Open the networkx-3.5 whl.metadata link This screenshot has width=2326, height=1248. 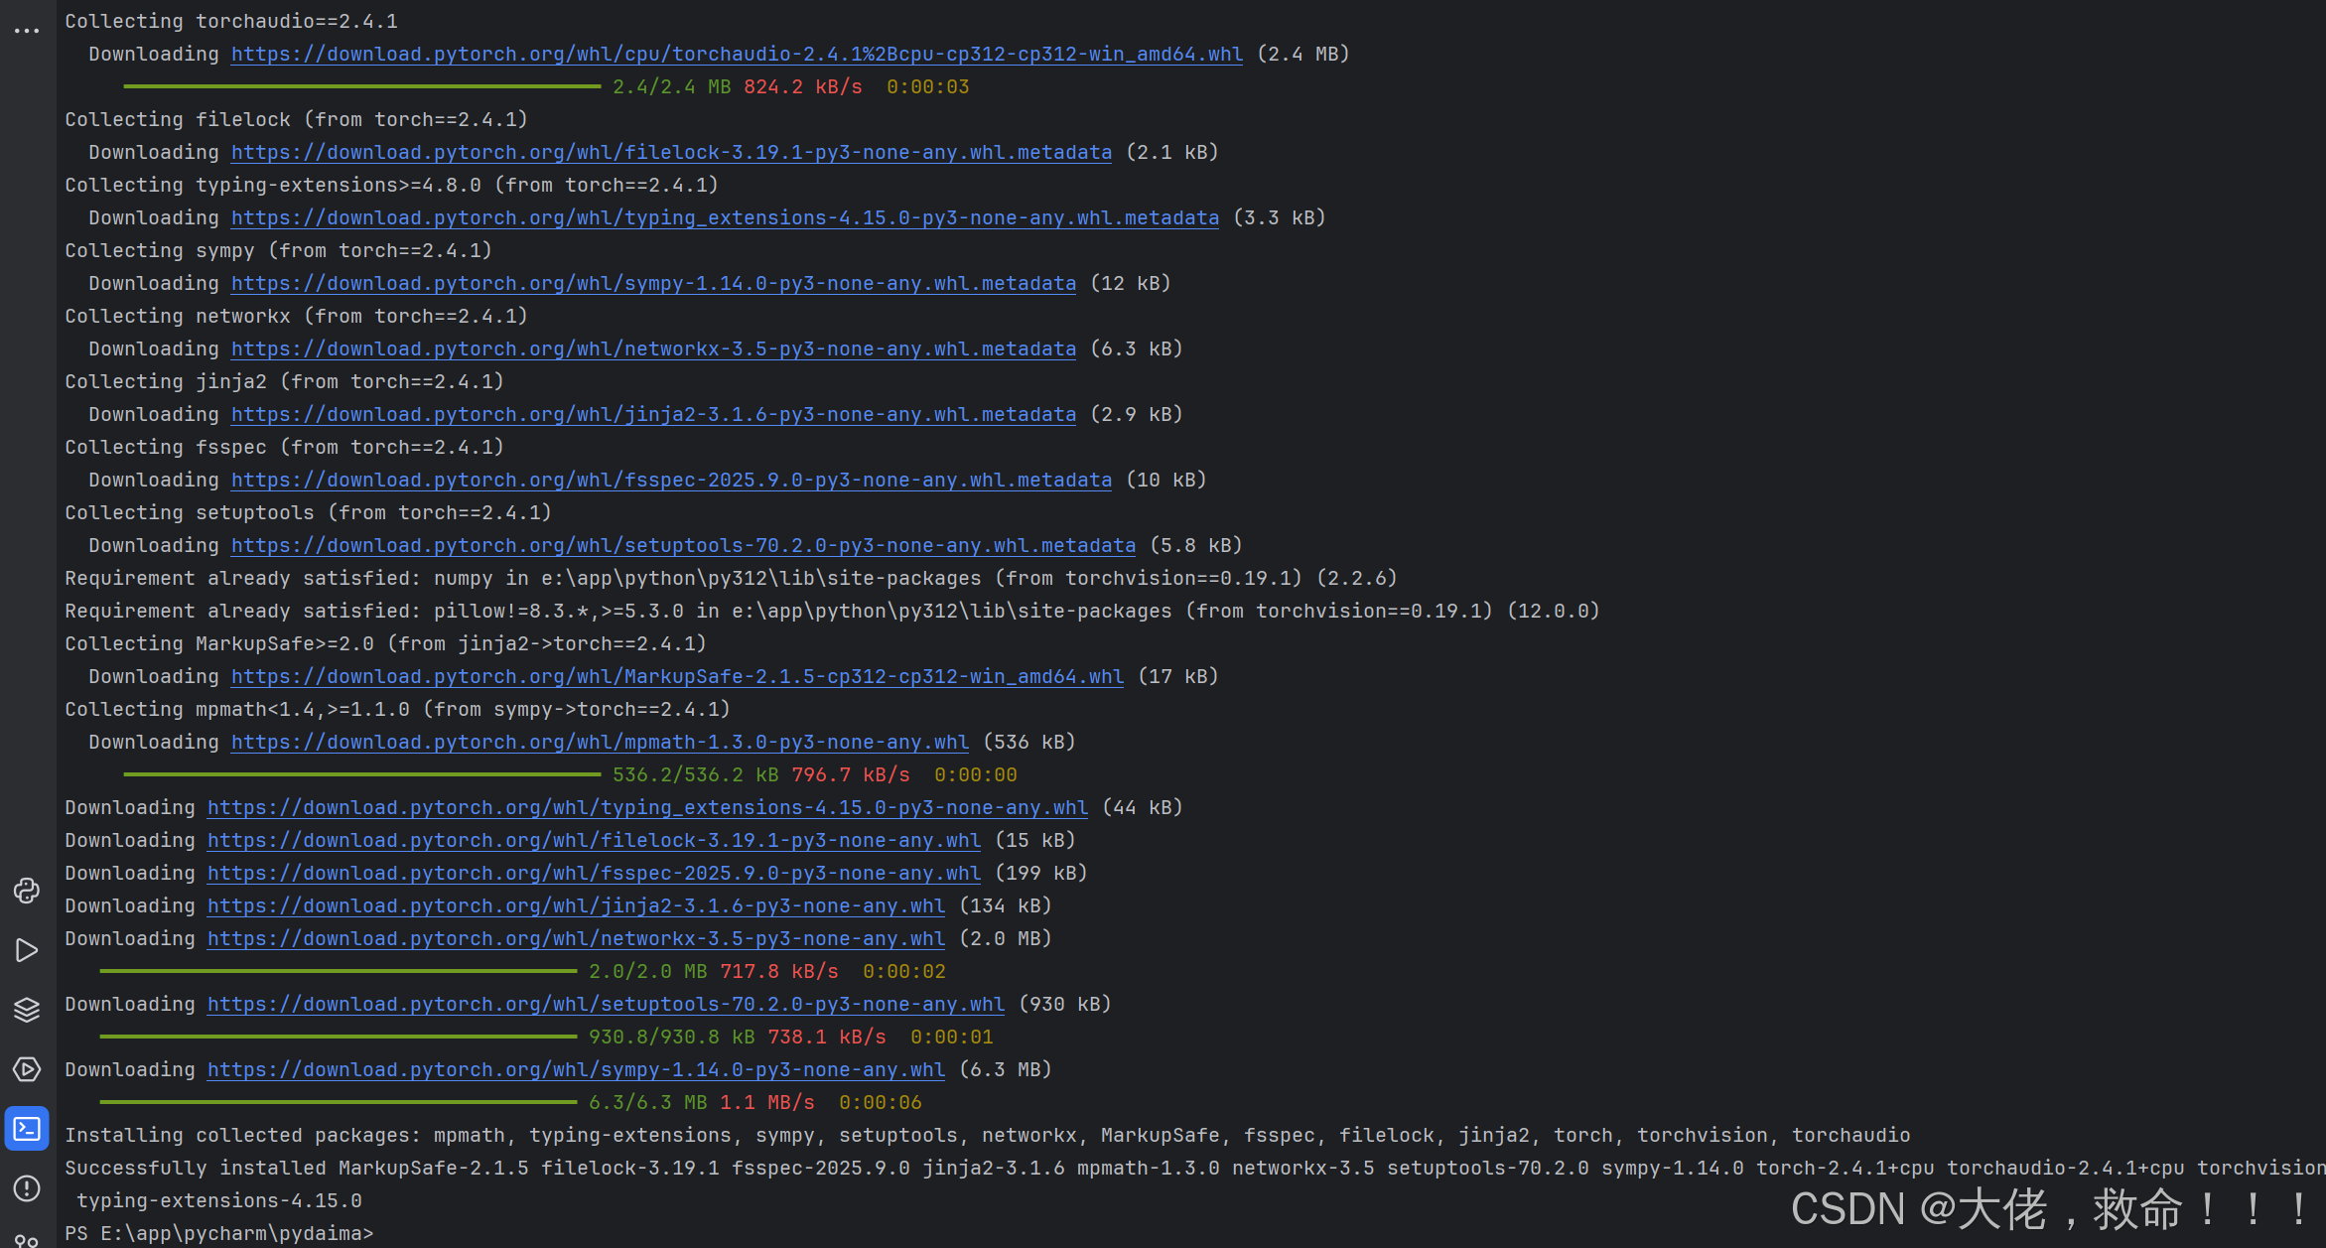(x=652, y=349)
